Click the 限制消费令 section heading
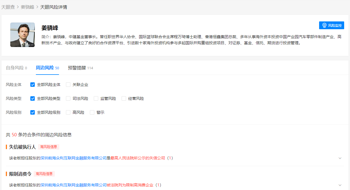Image resolution: width=350 pixels, height=190 pixels. coord(20,174)
